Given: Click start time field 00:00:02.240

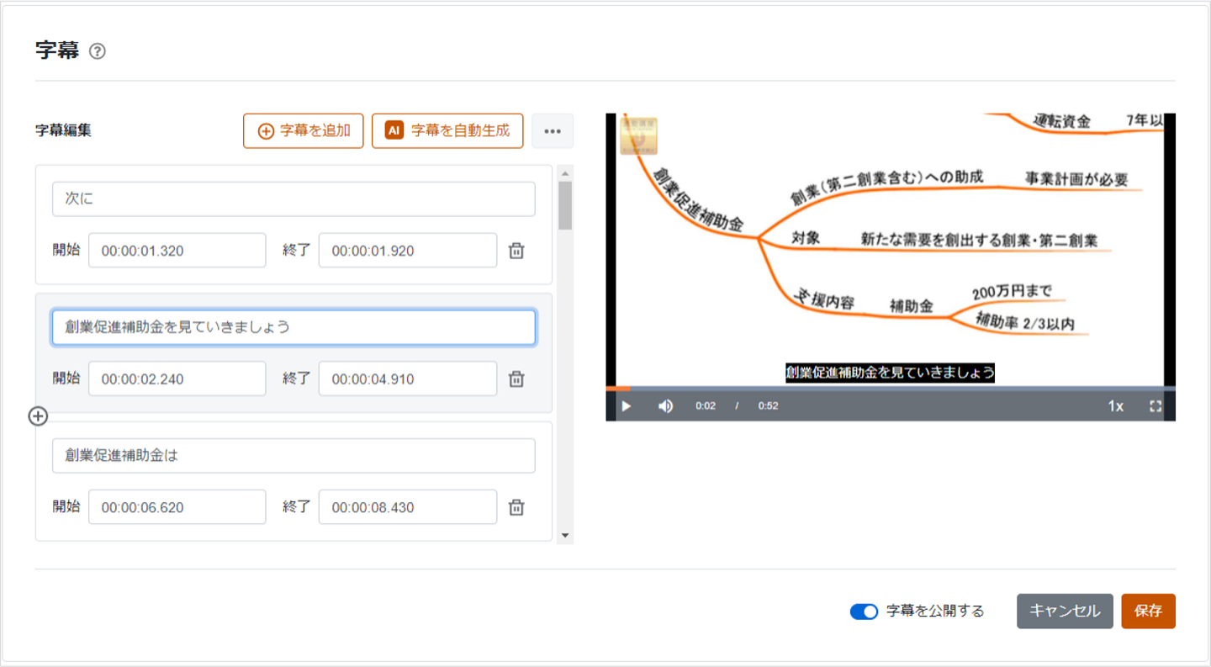Looking at the screenshot, I should point(177,378).
